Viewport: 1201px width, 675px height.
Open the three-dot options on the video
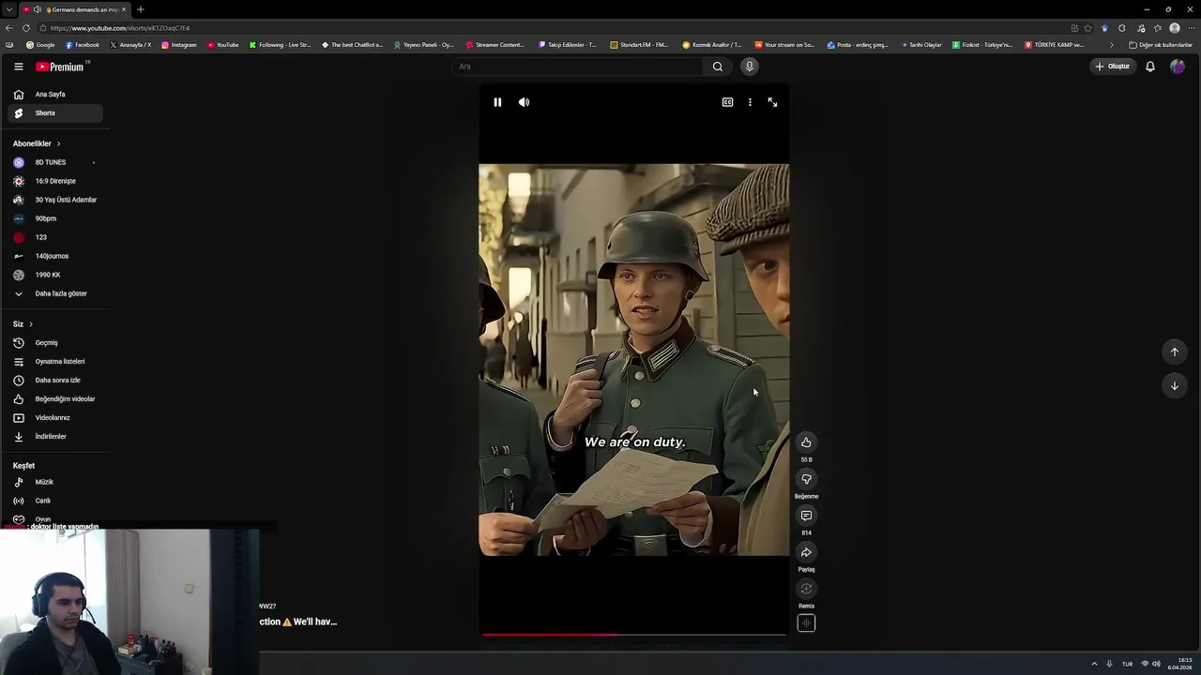(x=750, y=102)
